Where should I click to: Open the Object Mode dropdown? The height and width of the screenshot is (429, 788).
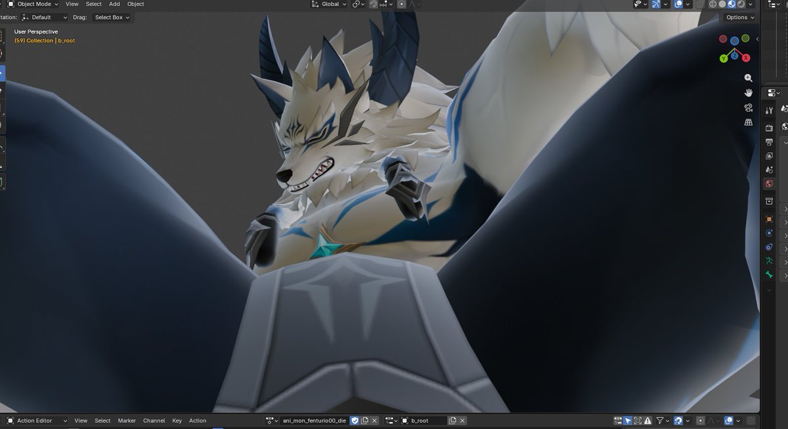[x=33, y=4]
